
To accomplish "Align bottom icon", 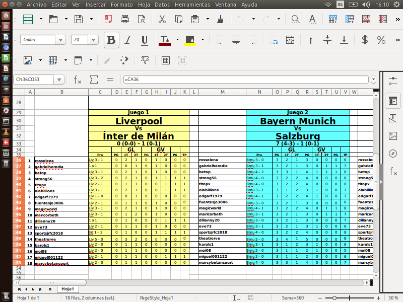I will coord(344,40).
